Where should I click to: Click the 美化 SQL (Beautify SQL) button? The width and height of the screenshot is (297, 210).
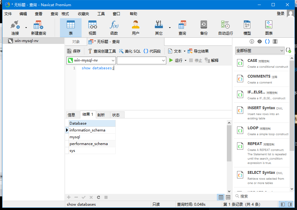pos(130,51)
